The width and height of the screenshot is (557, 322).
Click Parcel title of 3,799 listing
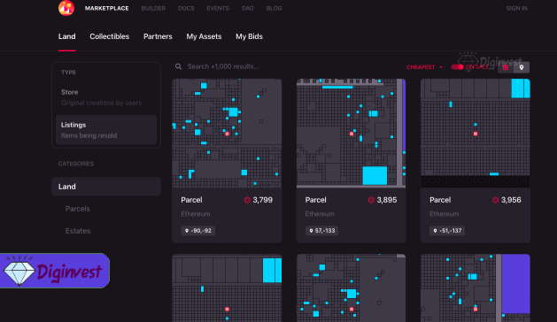click(x=191, y=200)
